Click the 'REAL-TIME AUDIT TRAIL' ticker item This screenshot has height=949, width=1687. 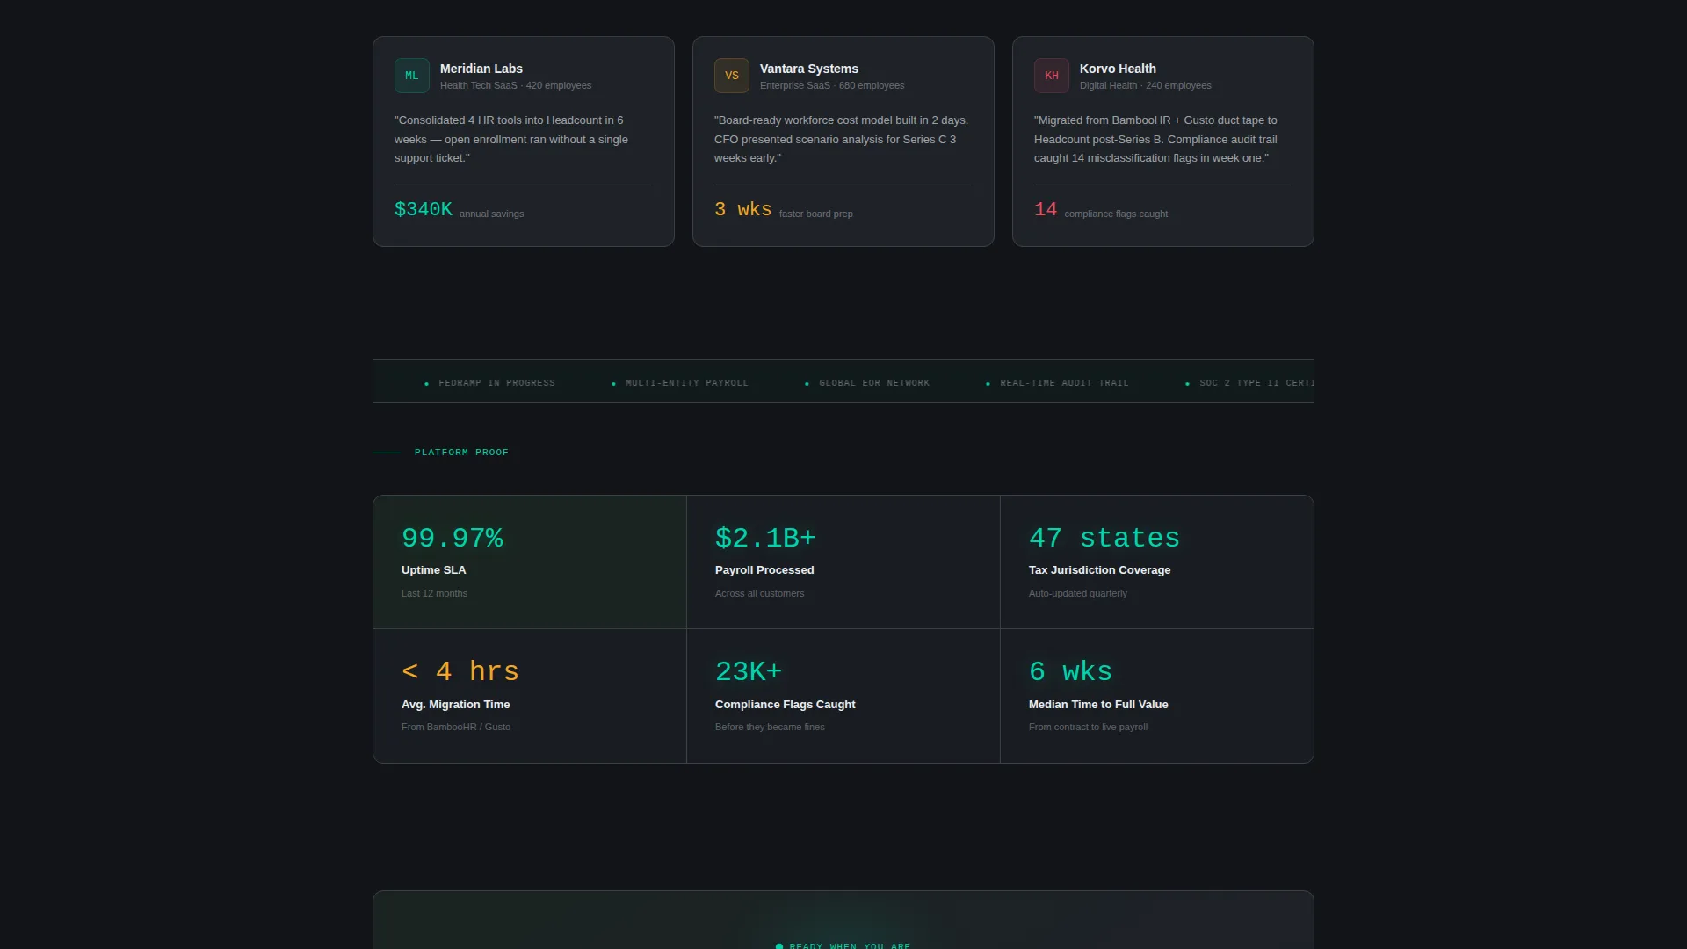1065,383
